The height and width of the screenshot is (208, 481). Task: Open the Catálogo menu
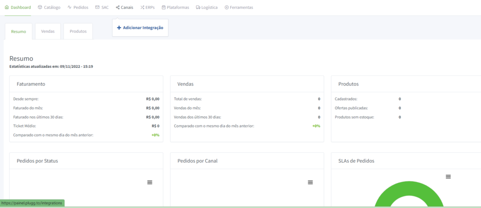point(49,7)
